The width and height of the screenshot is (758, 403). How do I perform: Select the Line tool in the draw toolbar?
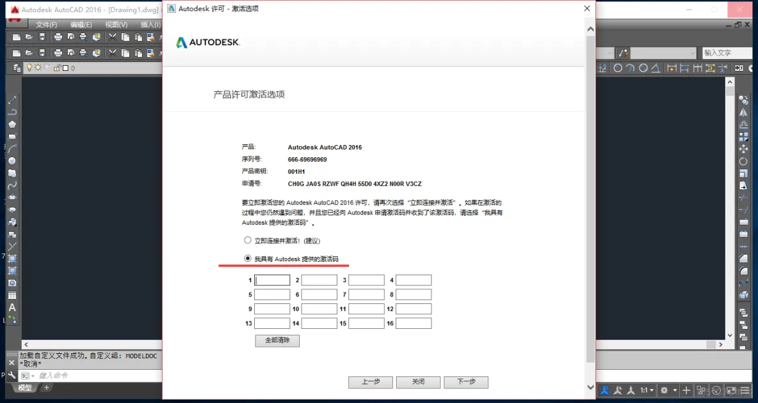coord(13,100)
